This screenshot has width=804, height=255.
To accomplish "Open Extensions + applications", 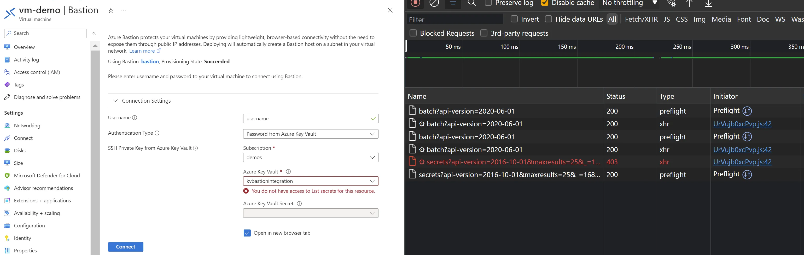I will pyautogui.click(x=42, y=200).
